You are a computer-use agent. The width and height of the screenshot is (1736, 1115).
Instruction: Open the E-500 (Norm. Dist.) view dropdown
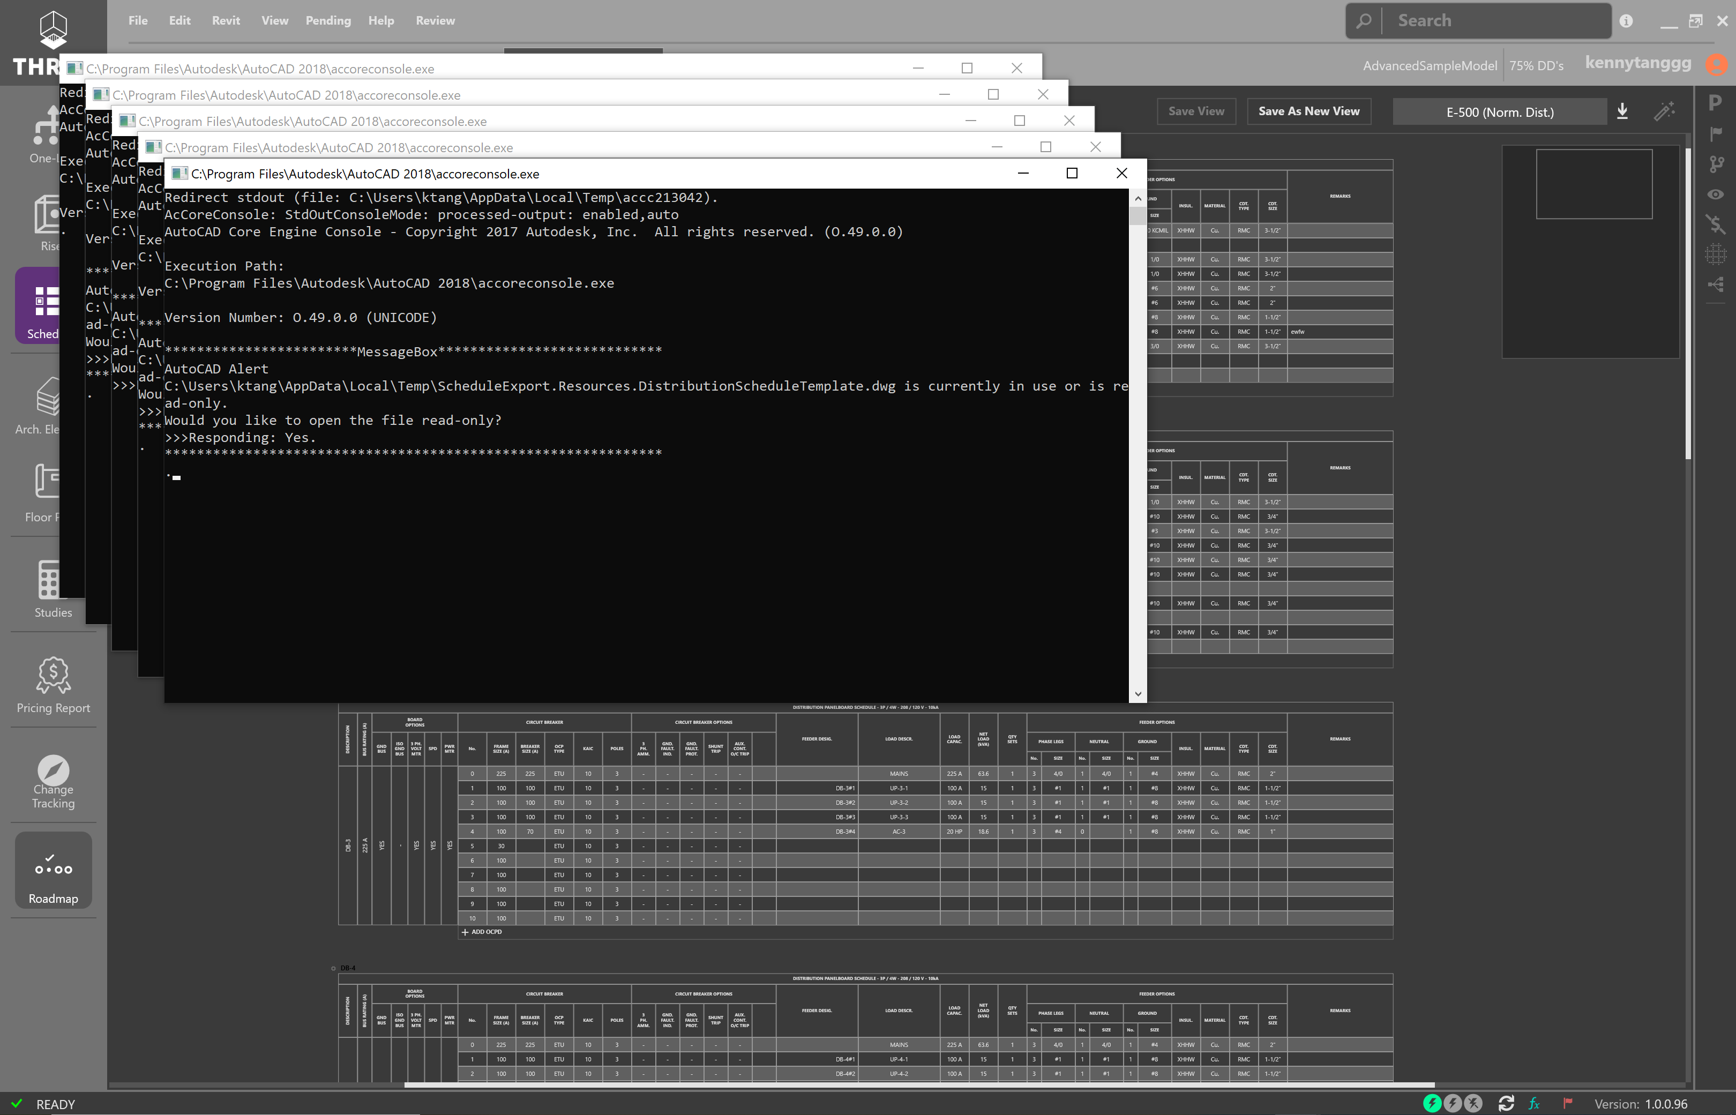pyautogui.click(x=1499, y=111)
